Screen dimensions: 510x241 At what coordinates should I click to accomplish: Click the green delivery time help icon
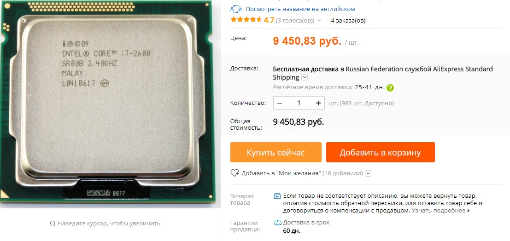tap(390, 88)
